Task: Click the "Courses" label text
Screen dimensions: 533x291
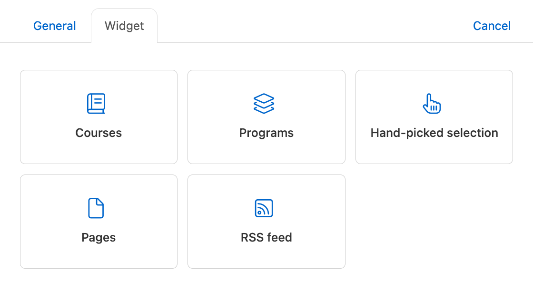Action: click(x=99, y=133)
